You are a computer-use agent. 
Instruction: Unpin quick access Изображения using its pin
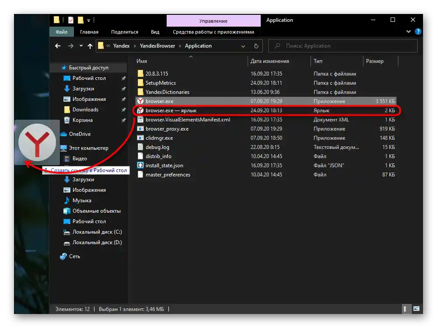123,99
